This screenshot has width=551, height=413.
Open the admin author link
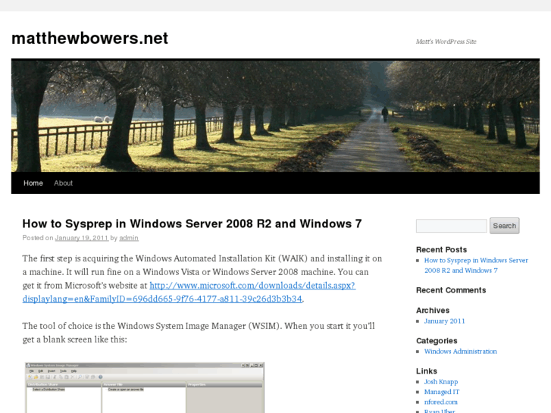[129, 238]
